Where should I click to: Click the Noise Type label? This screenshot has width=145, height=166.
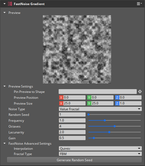(17, 109)
